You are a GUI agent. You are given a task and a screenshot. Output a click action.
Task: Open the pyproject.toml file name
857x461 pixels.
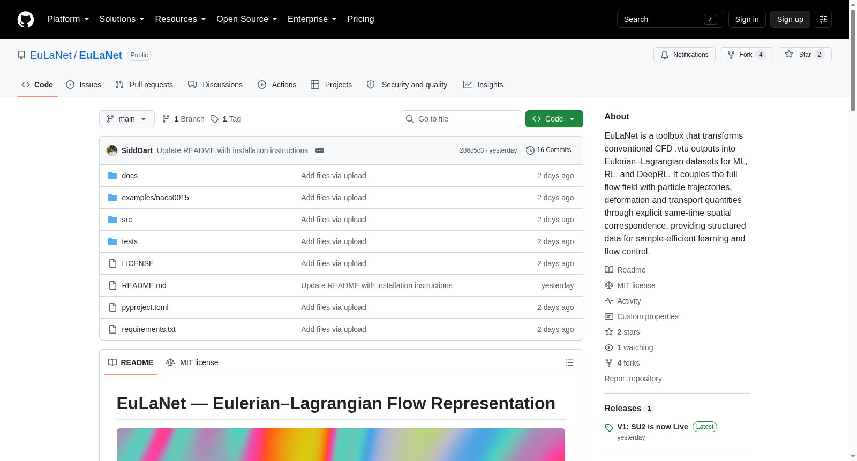click(145, 307)
